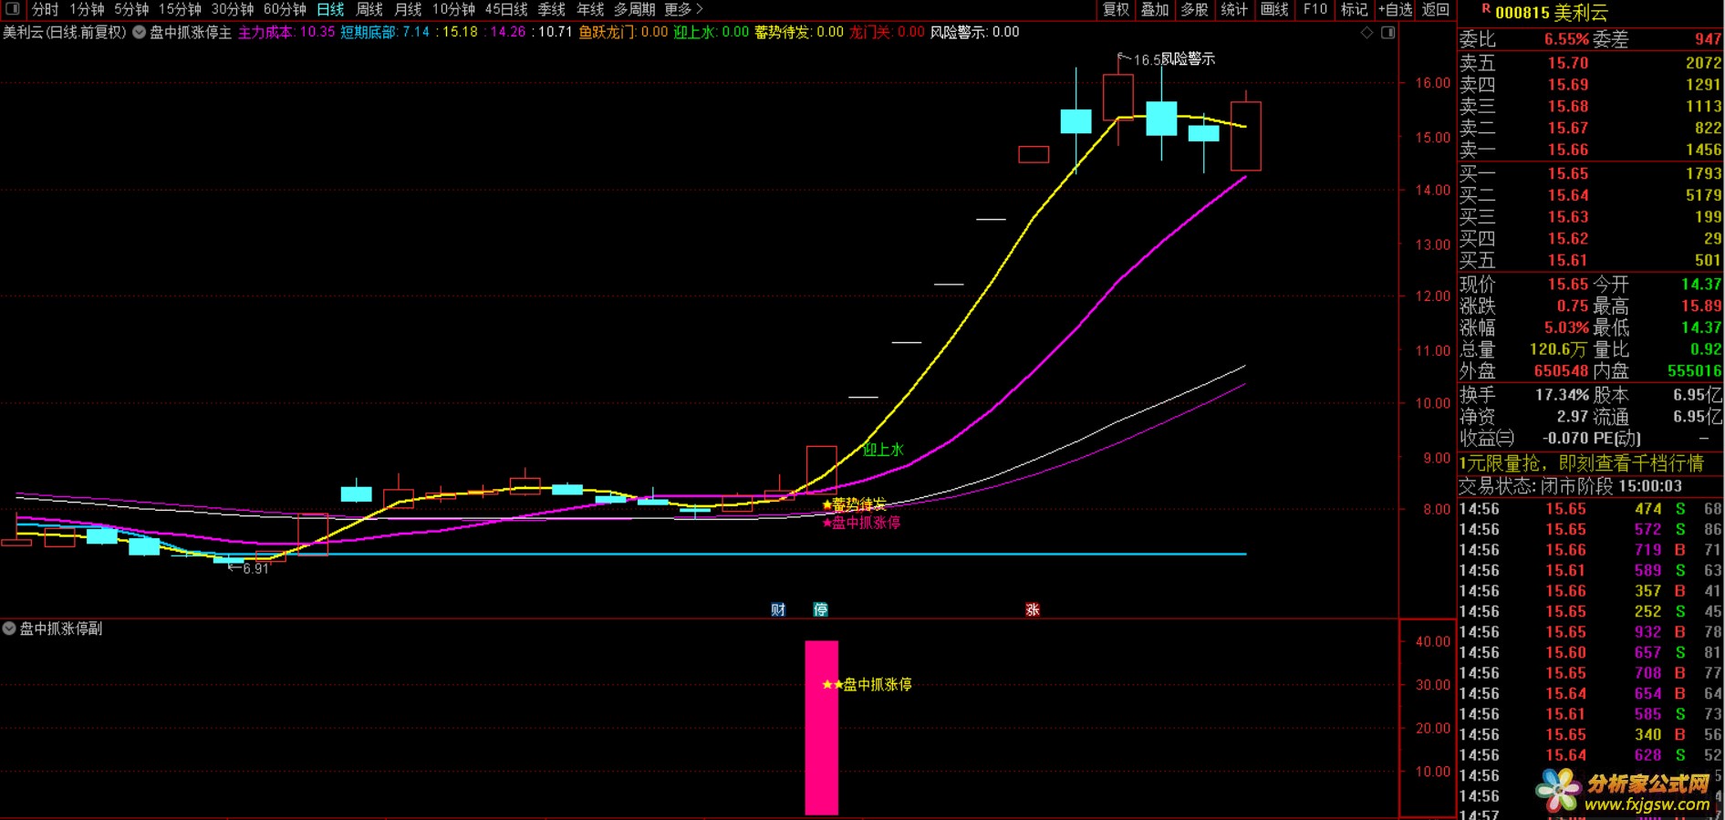Click the 买五 price 15.61

(1568, 260)
